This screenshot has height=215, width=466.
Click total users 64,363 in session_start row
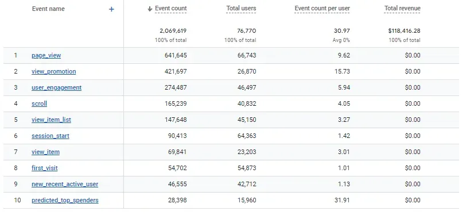247,136
